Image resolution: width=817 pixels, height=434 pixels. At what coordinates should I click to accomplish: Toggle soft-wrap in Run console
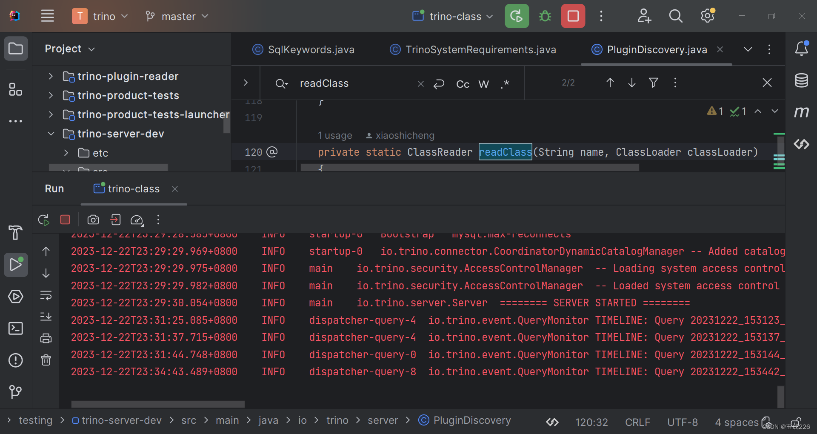[46, 295]
